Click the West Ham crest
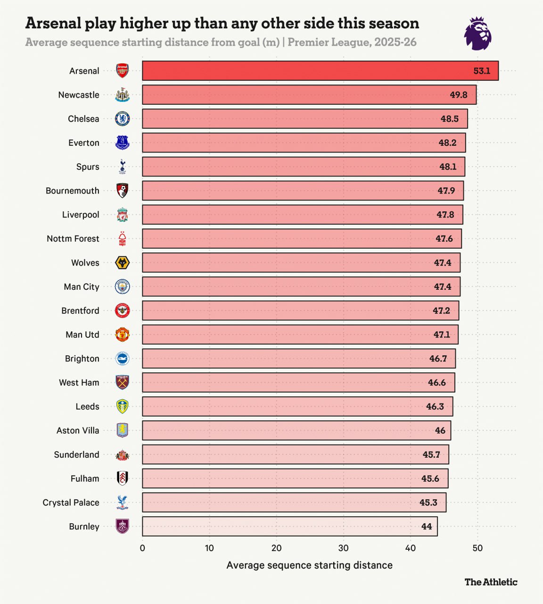This screenshot has height=604, width=543. point(122,383)
